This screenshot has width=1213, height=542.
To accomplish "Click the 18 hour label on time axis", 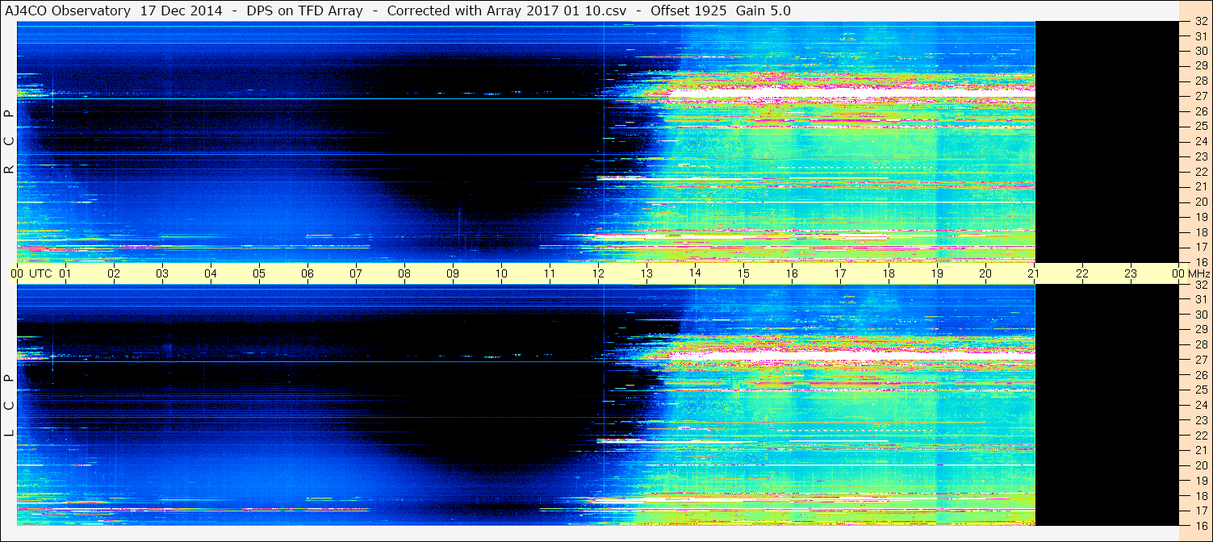I will (x=889, y=273).
